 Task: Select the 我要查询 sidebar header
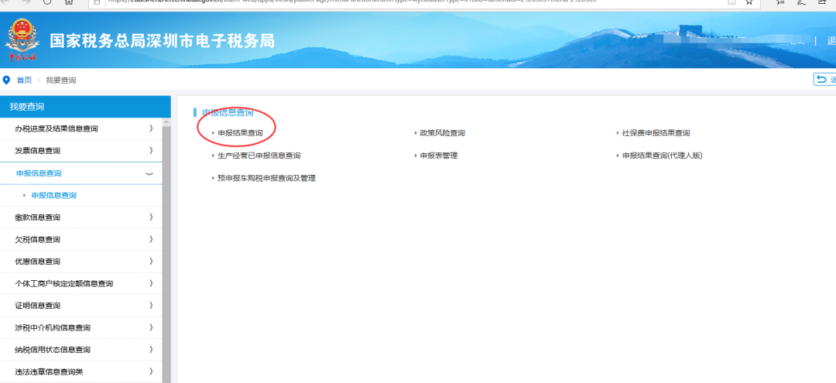click(85, 107)
